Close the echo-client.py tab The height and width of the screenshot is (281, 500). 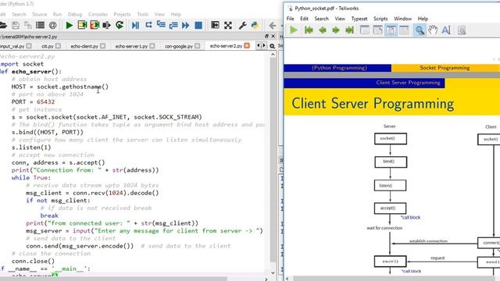[x=102, y=46]
